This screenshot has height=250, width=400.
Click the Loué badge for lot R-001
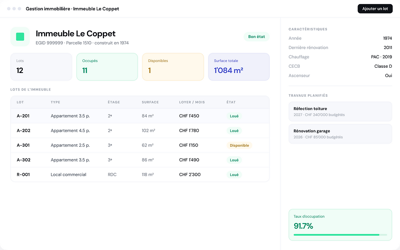coord(234,175)
